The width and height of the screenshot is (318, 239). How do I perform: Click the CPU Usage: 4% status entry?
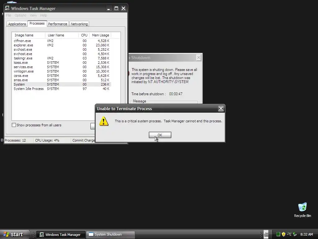point(52,140)
